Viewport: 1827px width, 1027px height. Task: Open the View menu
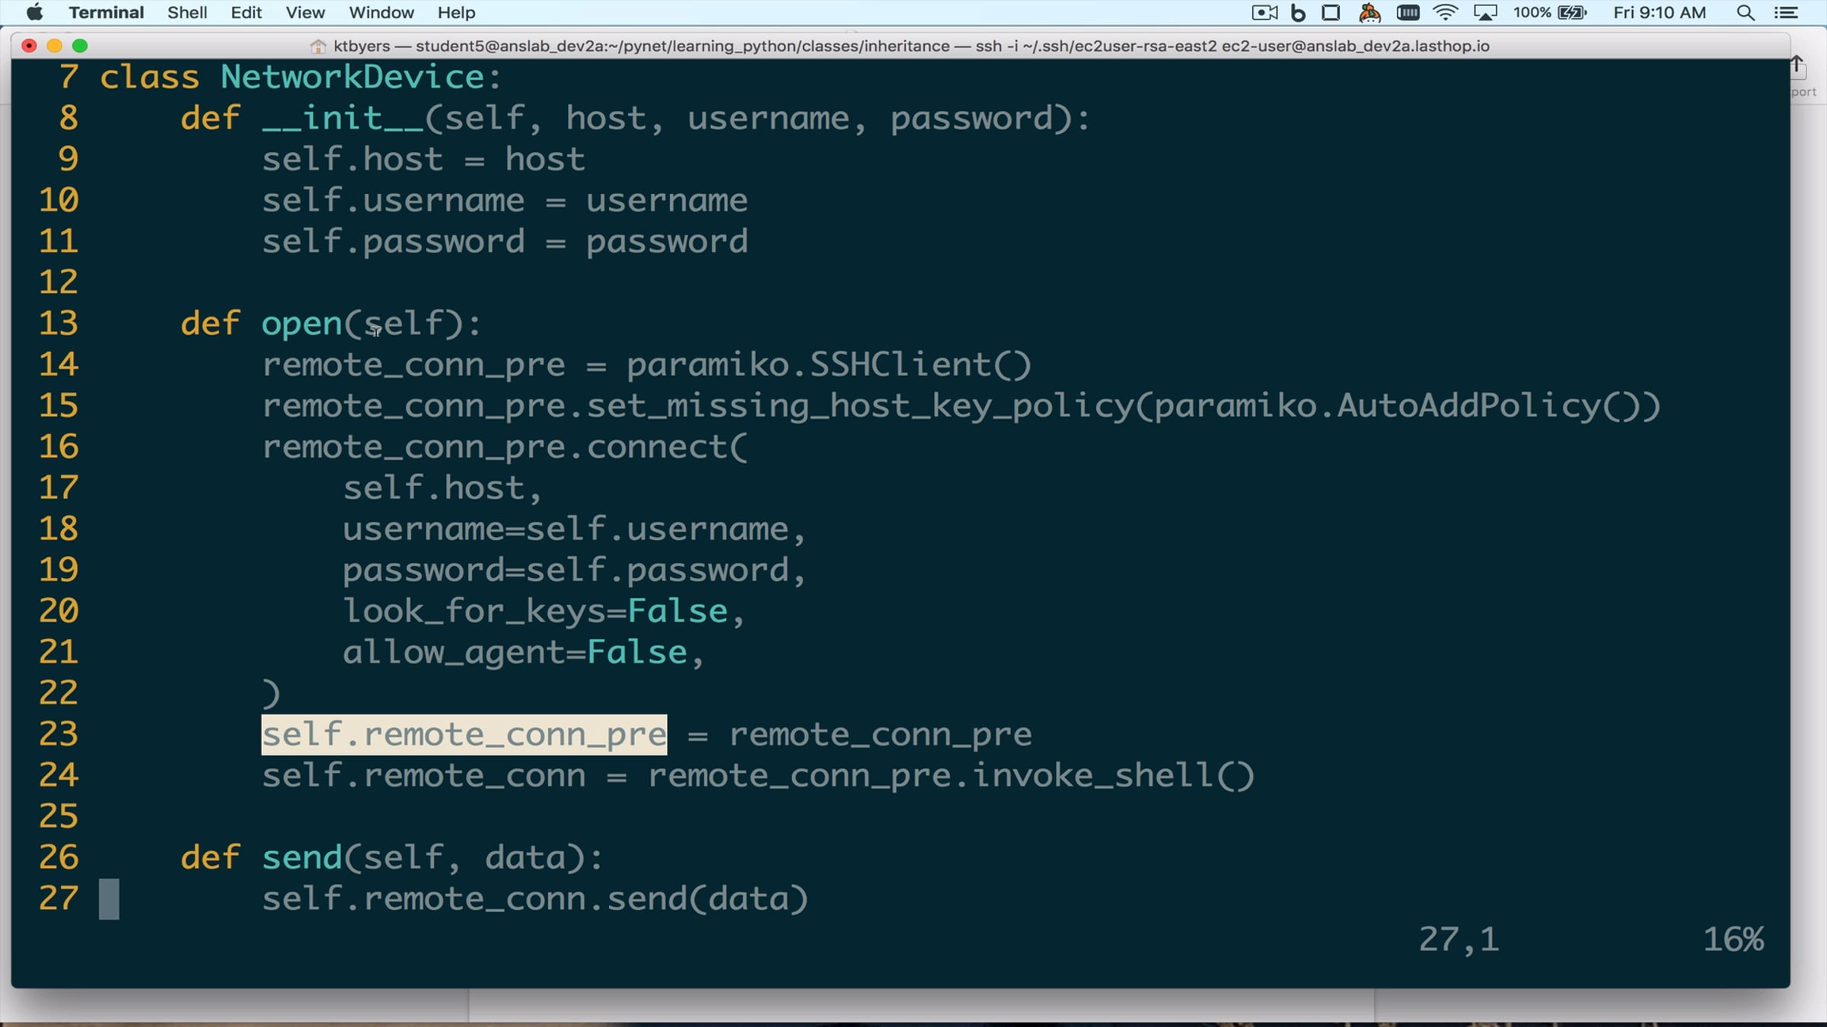coord(305,12)
